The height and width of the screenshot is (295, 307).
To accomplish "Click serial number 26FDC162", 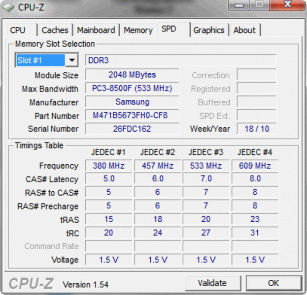I will click(132, 129).
